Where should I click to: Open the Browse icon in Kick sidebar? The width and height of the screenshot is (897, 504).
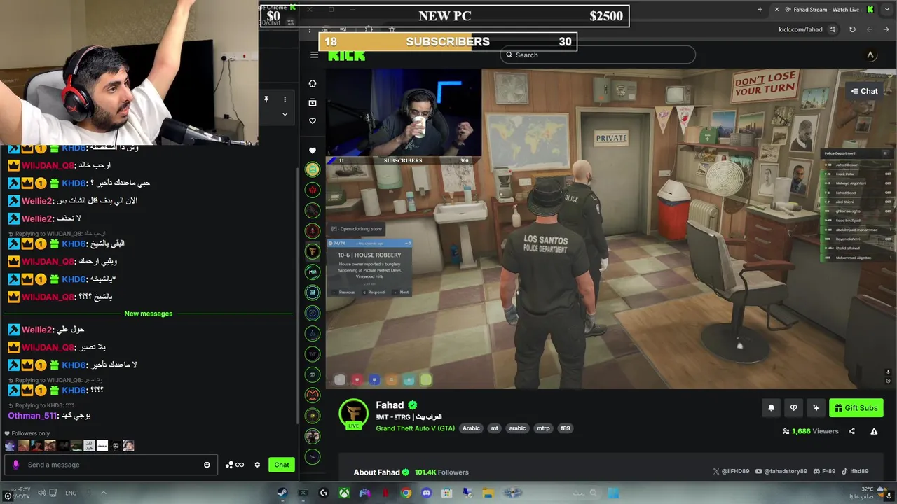313,102
